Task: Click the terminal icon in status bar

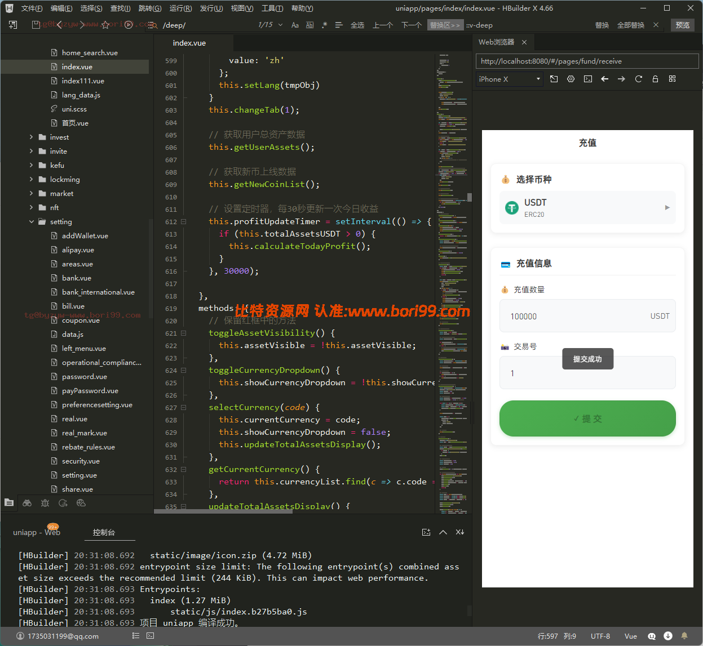Action: click(x=150, y=636)
